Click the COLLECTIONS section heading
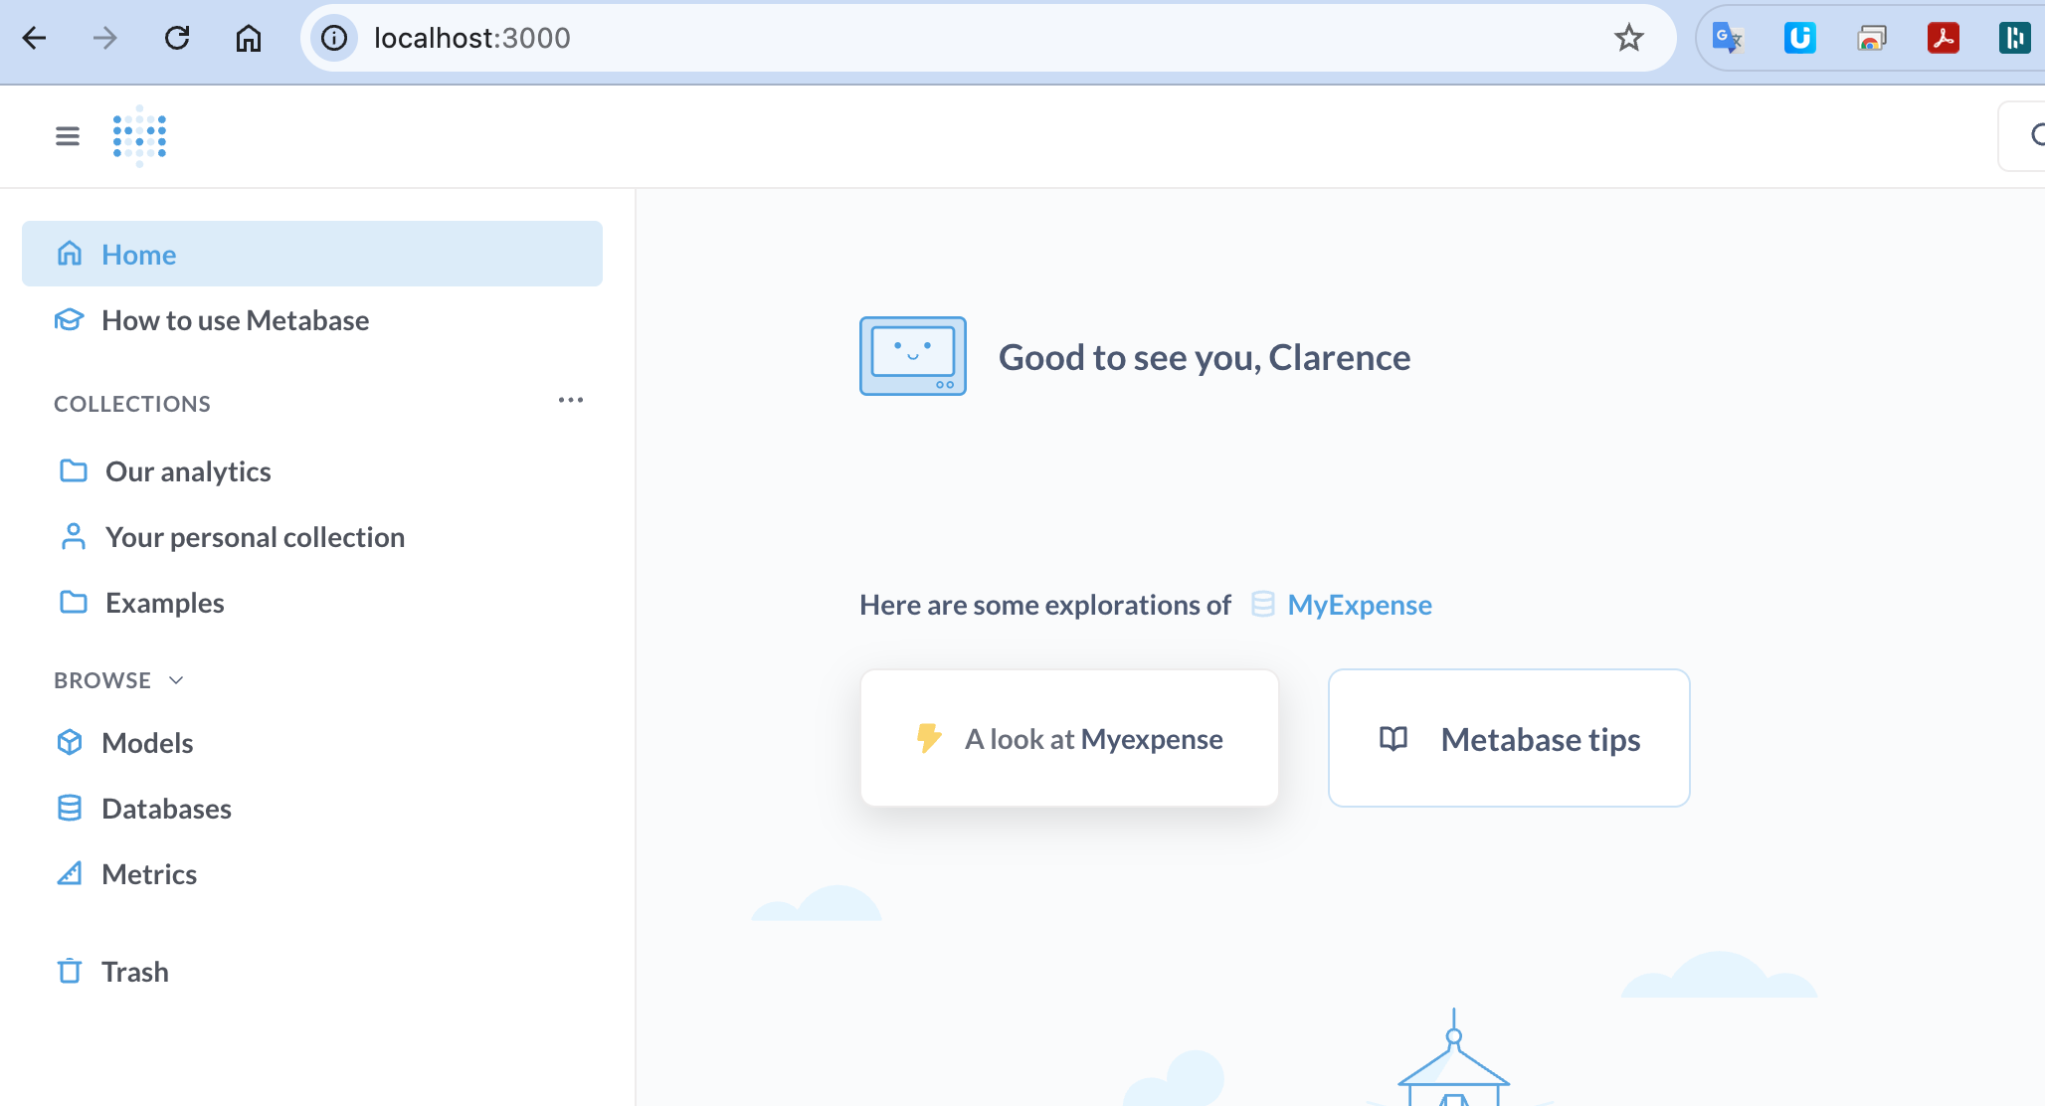This screenshot has height=1106, width=2045. 132,404
